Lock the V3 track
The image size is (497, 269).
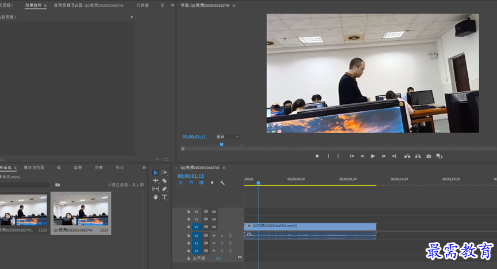[188, 212]
